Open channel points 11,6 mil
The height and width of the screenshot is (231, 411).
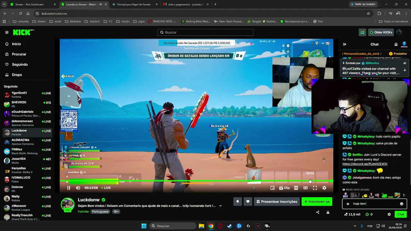point(352,214)
